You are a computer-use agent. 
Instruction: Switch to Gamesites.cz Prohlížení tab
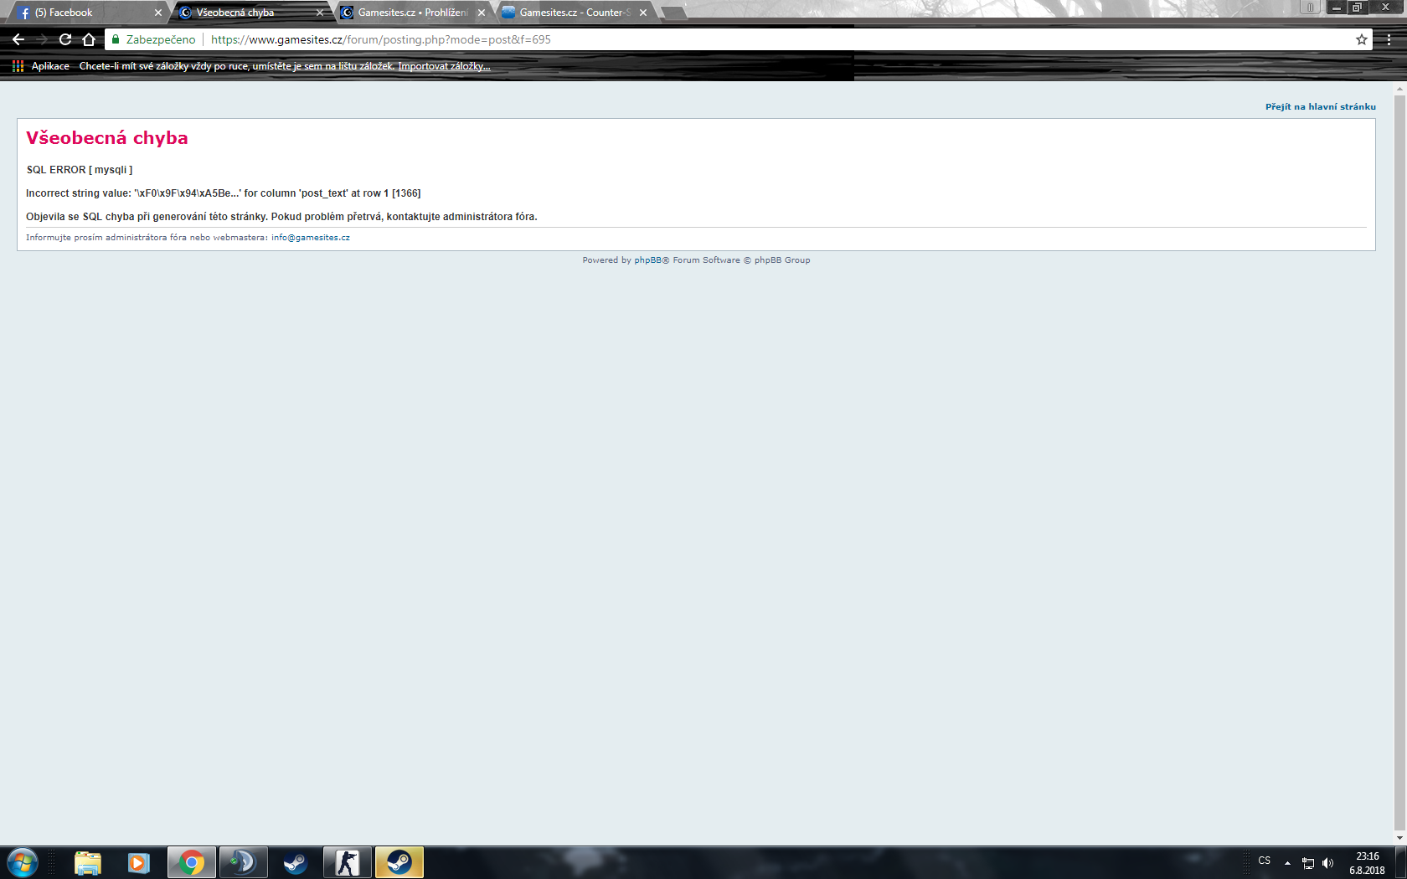(412, 13)
